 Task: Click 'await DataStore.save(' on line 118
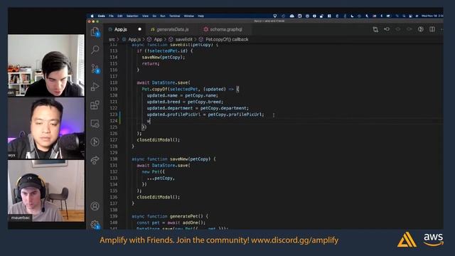164,82
